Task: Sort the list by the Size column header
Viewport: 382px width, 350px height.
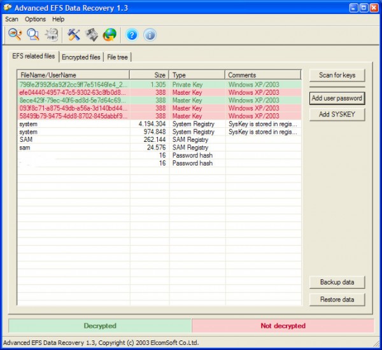Action: click(x=149, y=75)
